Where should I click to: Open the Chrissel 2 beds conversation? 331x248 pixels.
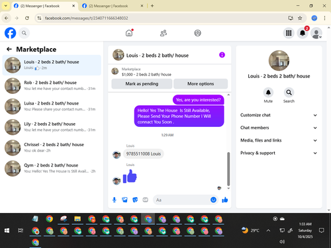pyautogui.click(x=52, y=147)
